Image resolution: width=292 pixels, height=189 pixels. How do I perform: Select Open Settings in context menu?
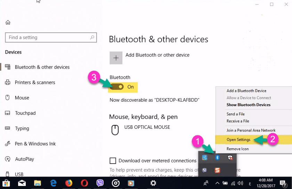point(238,140)
